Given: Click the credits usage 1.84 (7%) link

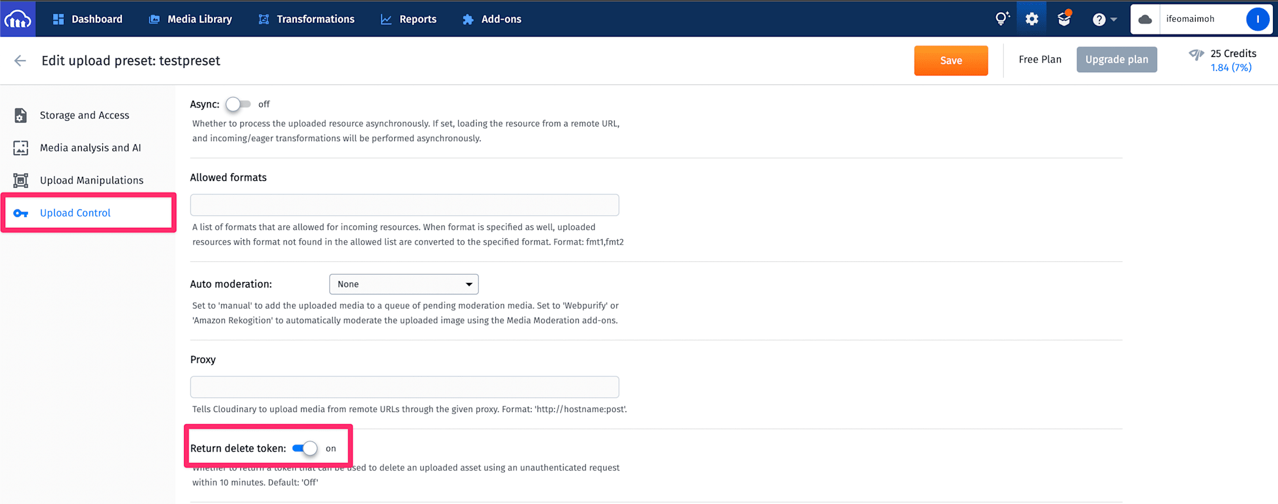Looking at the screenshot, I should [x=1231, y=68].
